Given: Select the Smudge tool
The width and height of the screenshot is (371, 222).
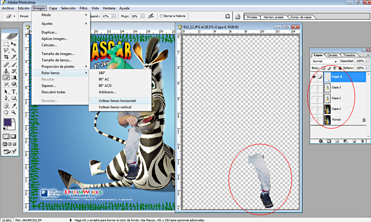Looking at the screenshot, I should (x=6, y=84).
